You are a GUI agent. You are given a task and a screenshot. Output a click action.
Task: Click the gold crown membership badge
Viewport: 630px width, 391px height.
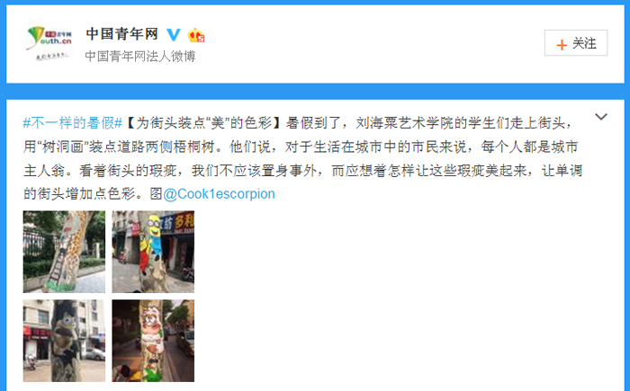pos(195,35)
